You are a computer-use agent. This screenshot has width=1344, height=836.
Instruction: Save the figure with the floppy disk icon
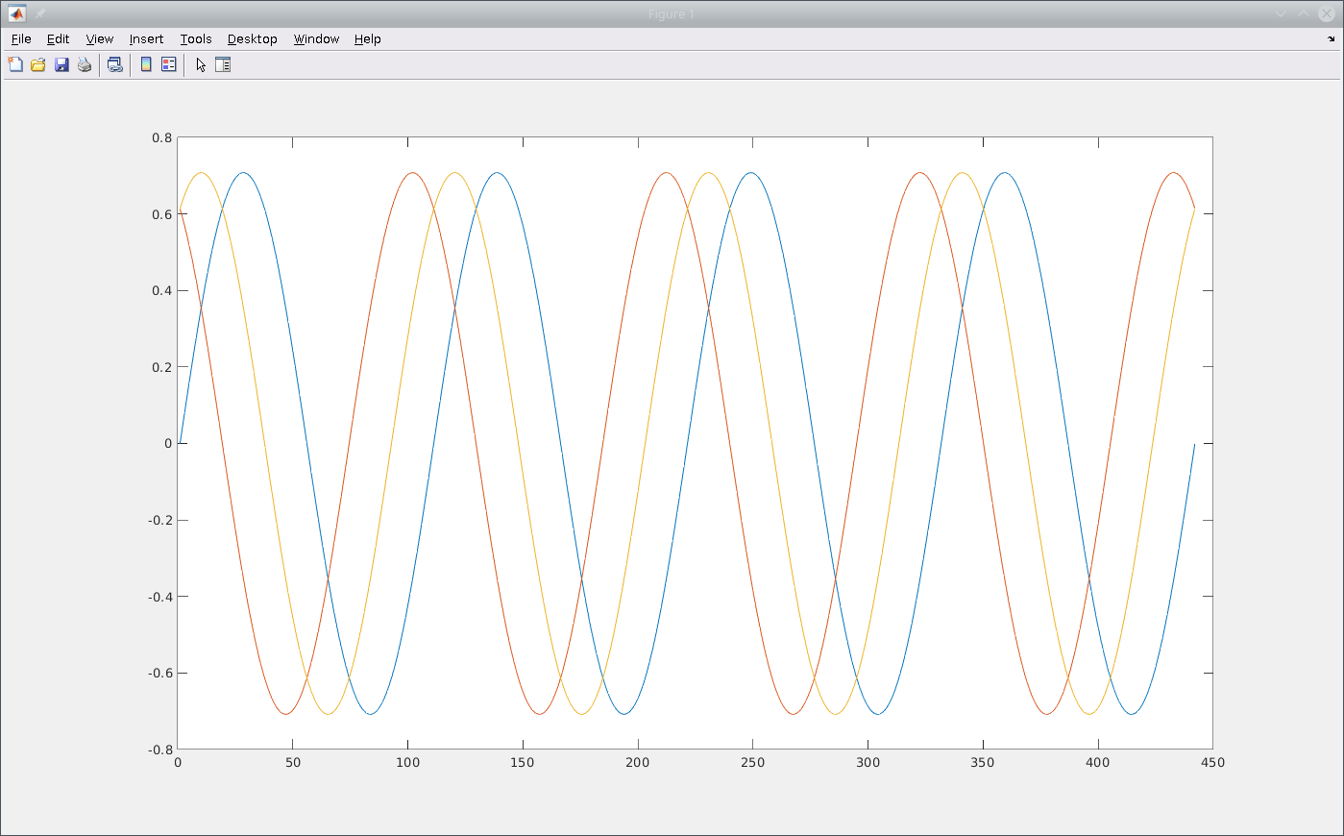pyautogui.click(x=61, y=64)
